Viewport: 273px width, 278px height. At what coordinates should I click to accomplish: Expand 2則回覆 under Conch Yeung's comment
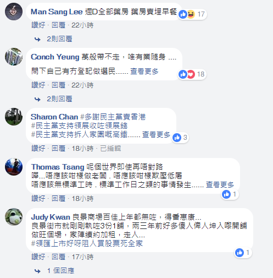(59, 99)
